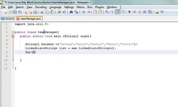Close the current document via toolbar icon
The height and width of the screenshot is (107, 178).
click(25, 12)
